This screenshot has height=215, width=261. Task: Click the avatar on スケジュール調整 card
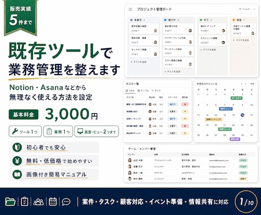tap(223, 42)
